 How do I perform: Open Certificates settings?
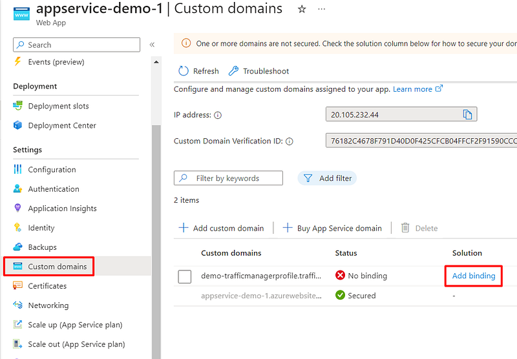point(47,286)
